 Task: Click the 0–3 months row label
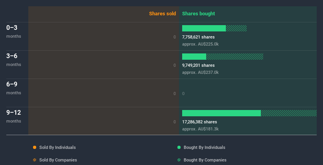[14, 31]
